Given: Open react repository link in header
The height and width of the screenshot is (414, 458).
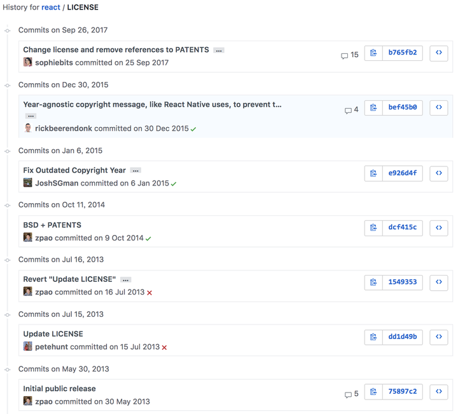Looking at the screenshot, I should 50,7.
